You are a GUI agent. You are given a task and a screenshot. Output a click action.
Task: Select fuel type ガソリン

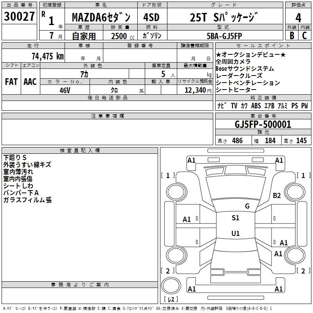pos(152,36)
